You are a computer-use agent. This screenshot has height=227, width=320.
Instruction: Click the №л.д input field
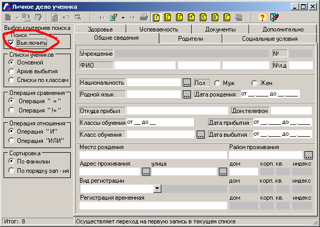(x=301, y=66)
